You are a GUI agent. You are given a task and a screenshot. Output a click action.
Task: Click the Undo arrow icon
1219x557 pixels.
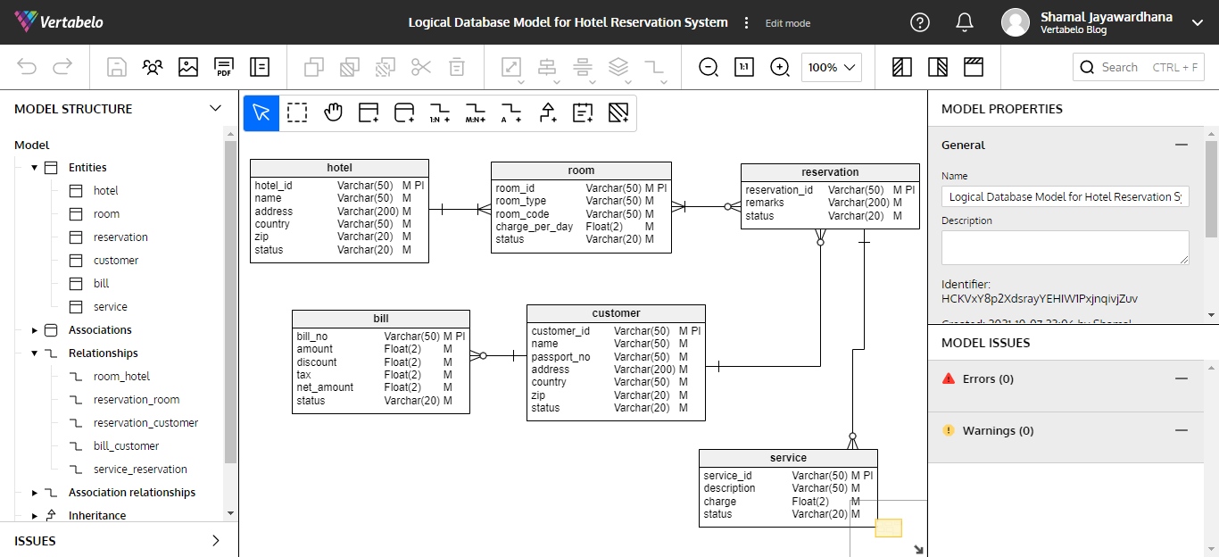27,67
